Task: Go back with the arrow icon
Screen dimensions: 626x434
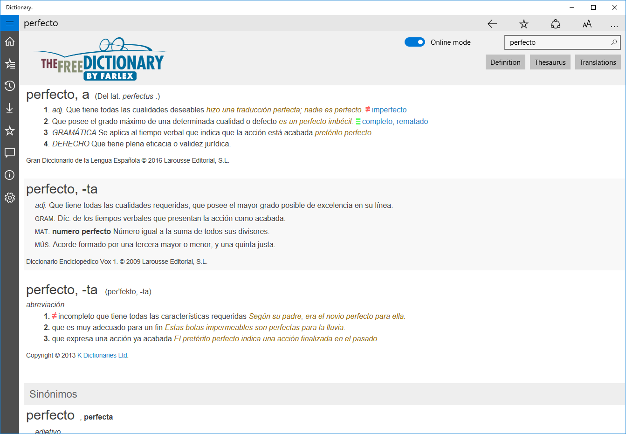Action: (x=492, y=23)
